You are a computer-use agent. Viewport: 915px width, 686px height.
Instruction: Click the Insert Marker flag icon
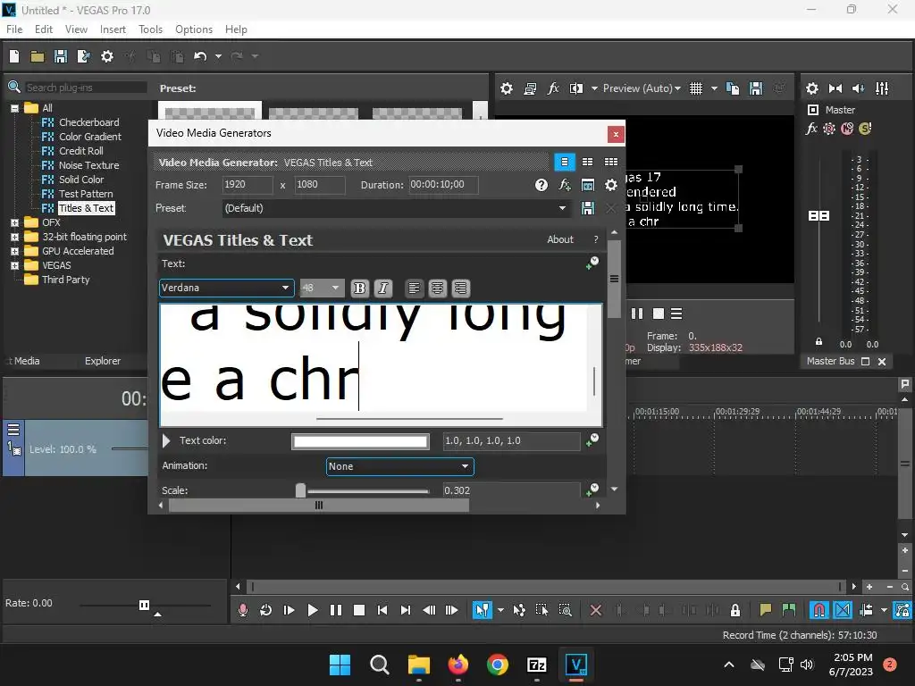pos(765,610)
